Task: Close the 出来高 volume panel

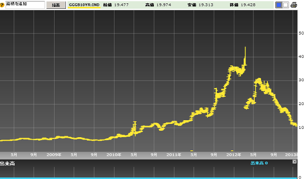Action: [x=294, y=161]
